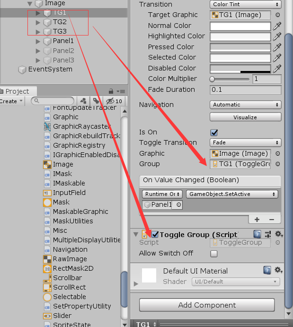Toggle hidden packages visibility showing 10
293x327 pixels.
(x=114, y=101)
